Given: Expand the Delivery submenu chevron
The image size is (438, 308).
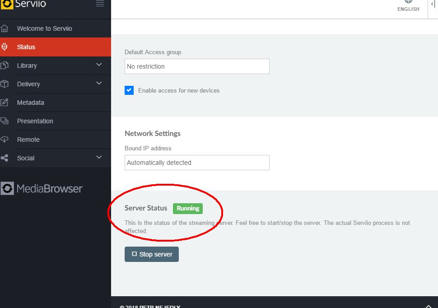Looking at the screenshot, I should (99, 83).
